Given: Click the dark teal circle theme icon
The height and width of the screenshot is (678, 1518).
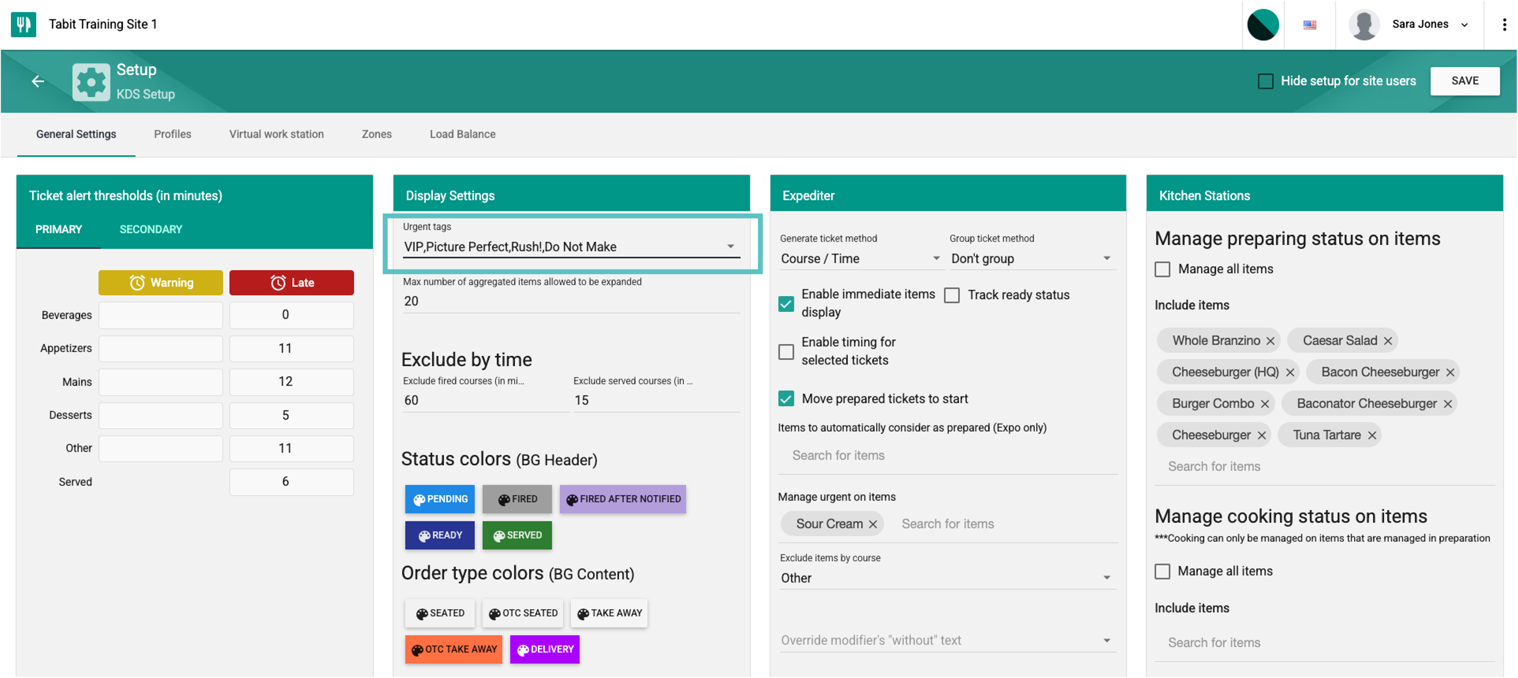Looking at the screenshot, I should 1263,25.
